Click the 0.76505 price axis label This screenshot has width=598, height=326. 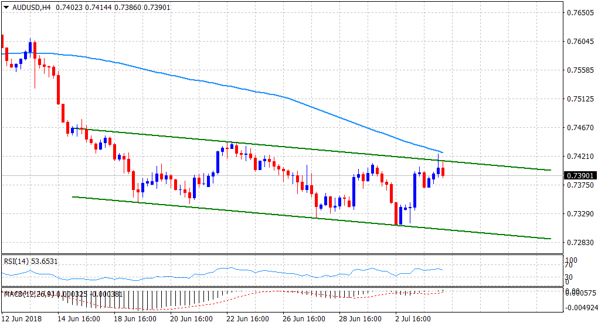(x=579, y=12)
